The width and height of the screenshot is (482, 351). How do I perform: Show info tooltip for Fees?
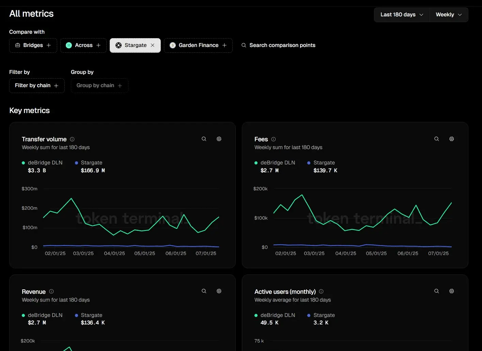pos(274,139)
